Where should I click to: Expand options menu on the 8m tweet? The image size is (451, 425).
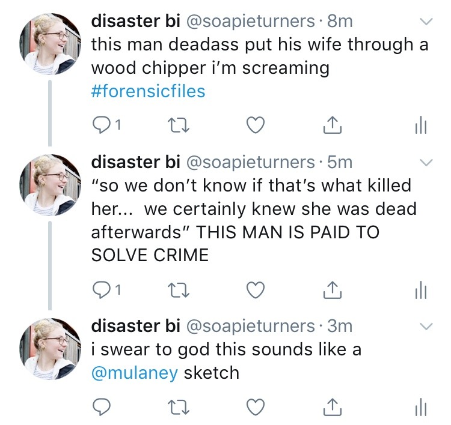click(426, 22)
